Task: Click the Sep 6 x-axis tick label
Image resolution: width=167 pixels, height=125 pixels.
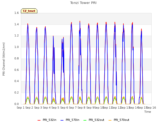Action: tap(64, 108)
